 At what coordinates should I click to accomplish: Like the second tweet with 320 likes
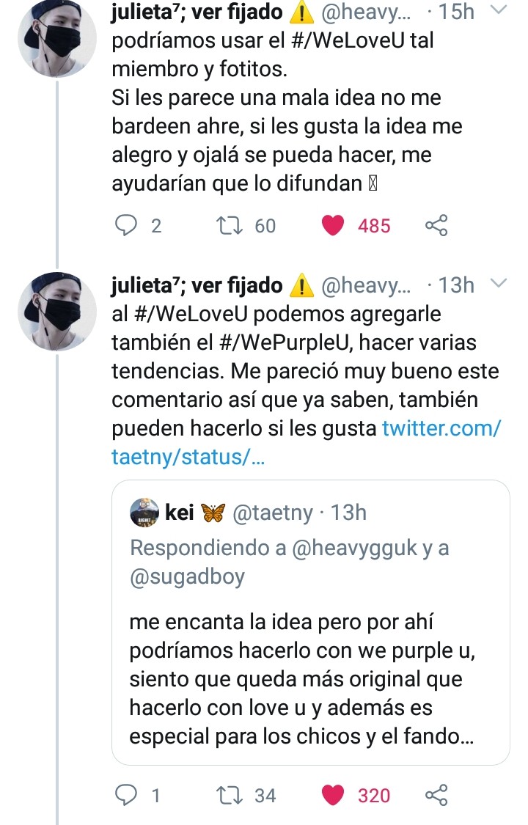334,795
